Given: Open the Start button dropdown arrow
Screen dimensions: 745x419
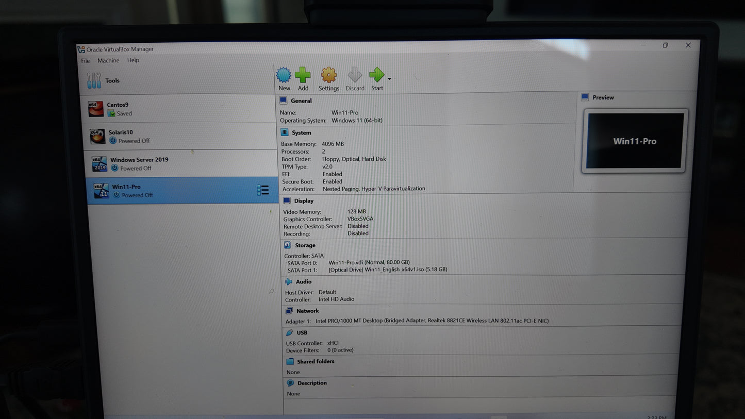Looking at the screenshot, I should [x=389, y=79].
